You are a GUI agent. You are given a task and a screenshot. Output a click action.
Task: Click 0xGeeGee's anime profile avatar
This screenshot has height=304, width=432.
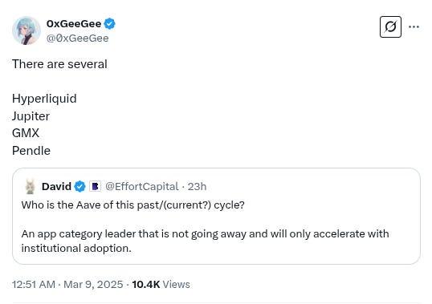(26, 30)
